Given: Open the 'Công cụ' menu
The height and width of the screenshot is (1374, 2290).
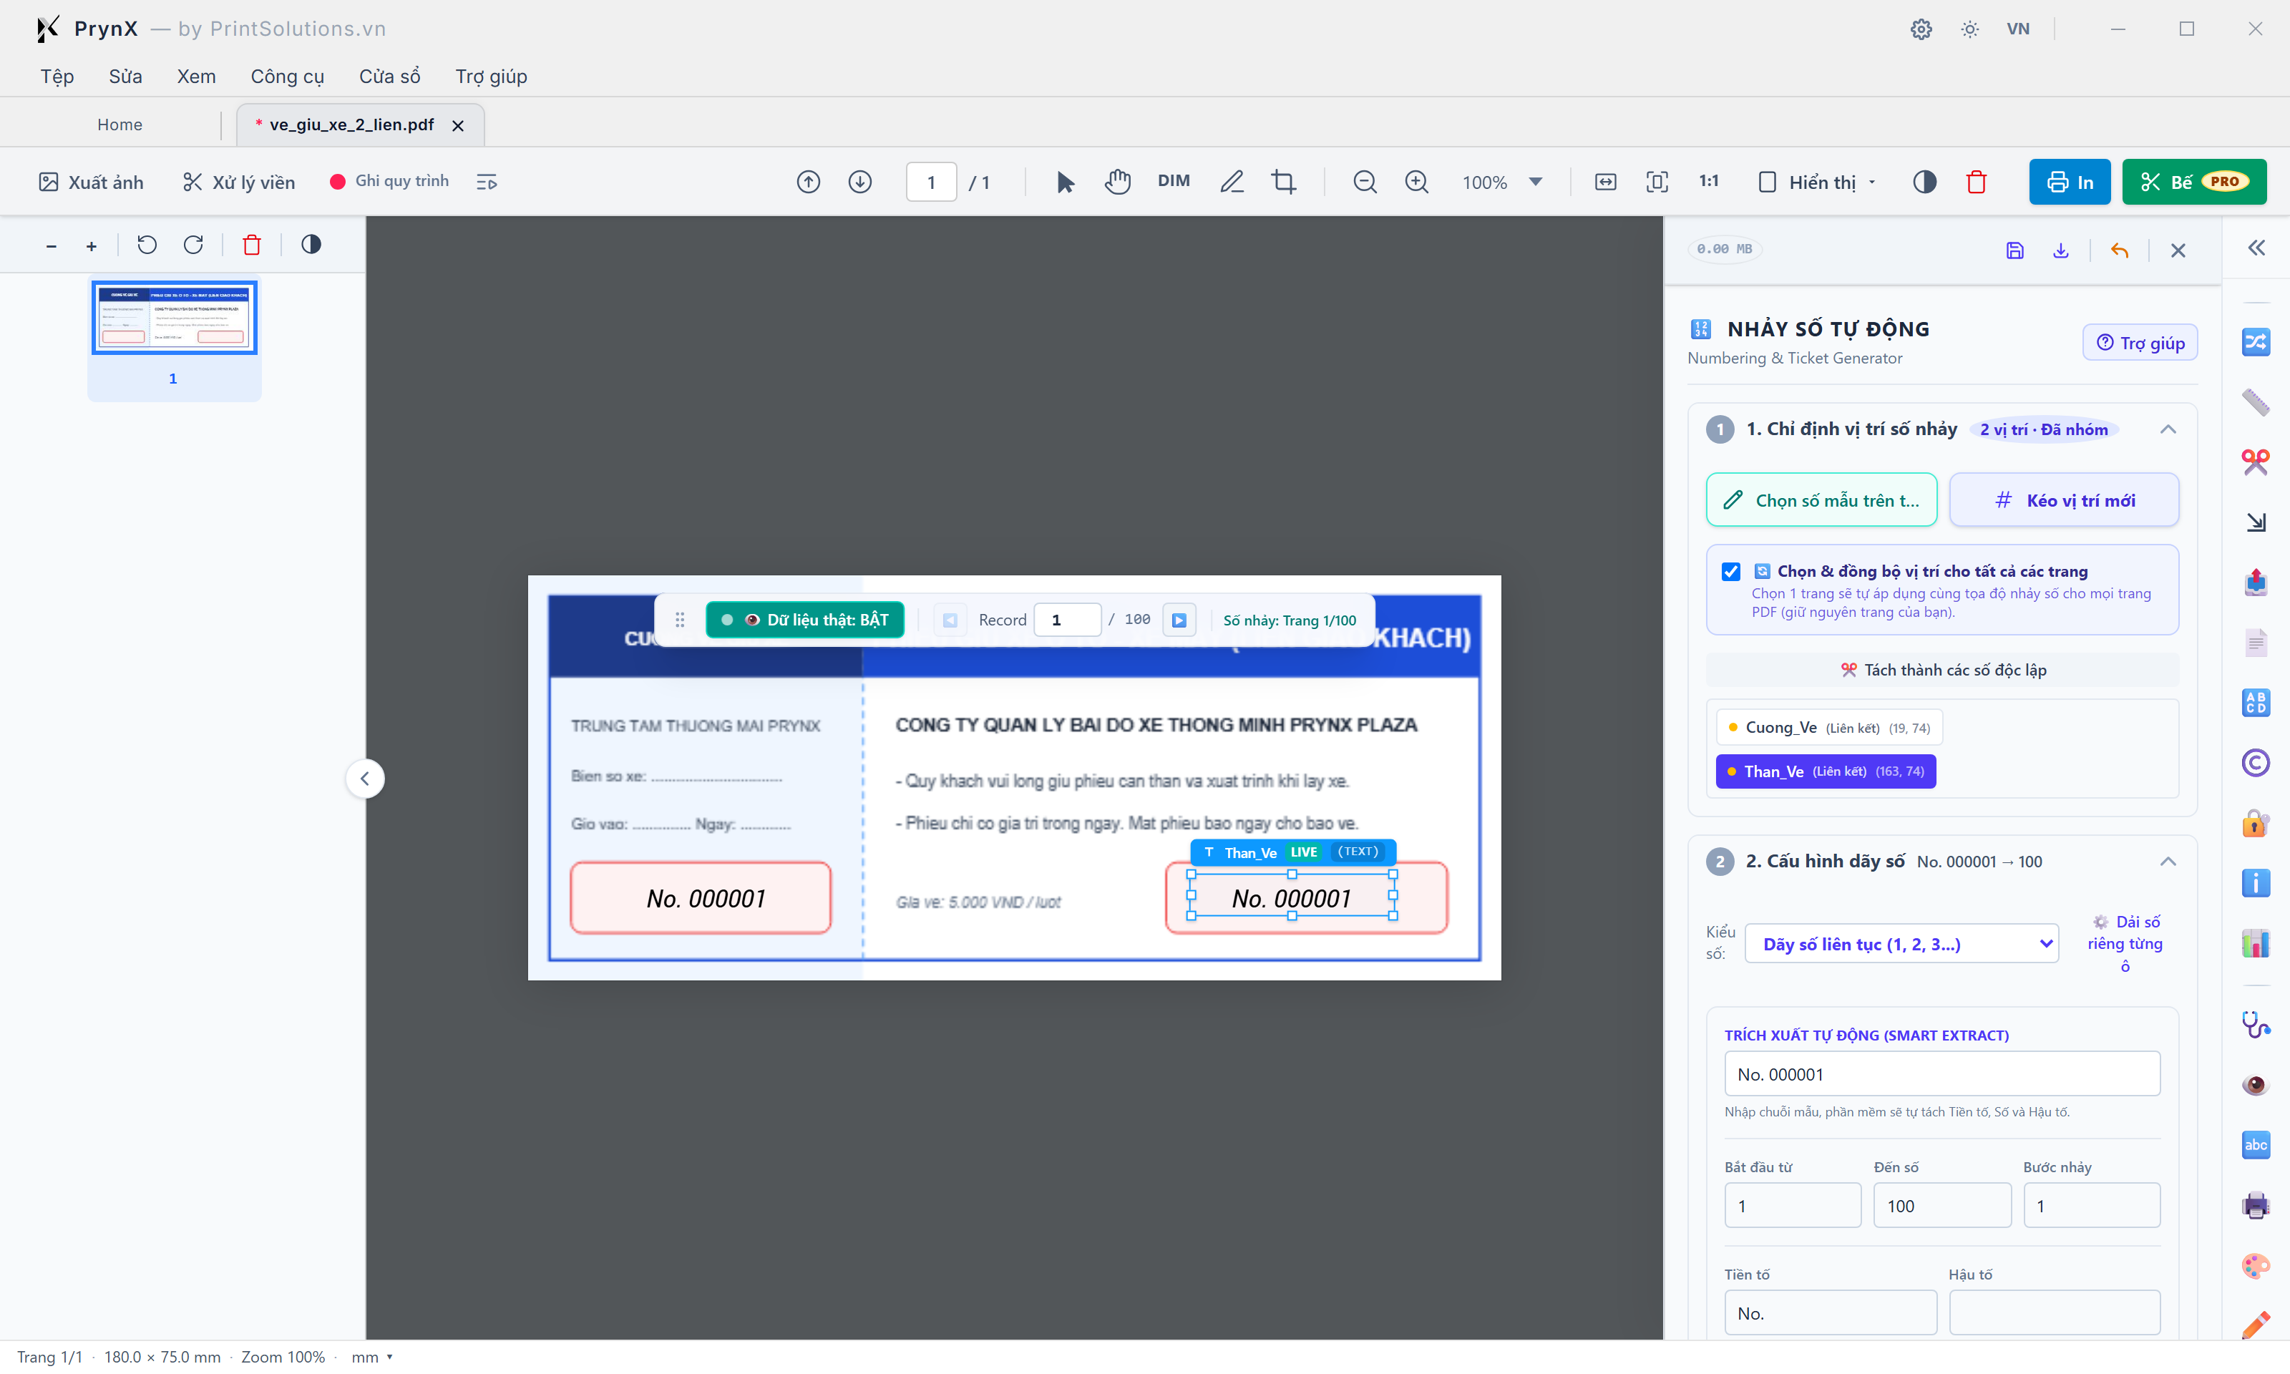Looking at the screenshot, I should click(287, 77).
